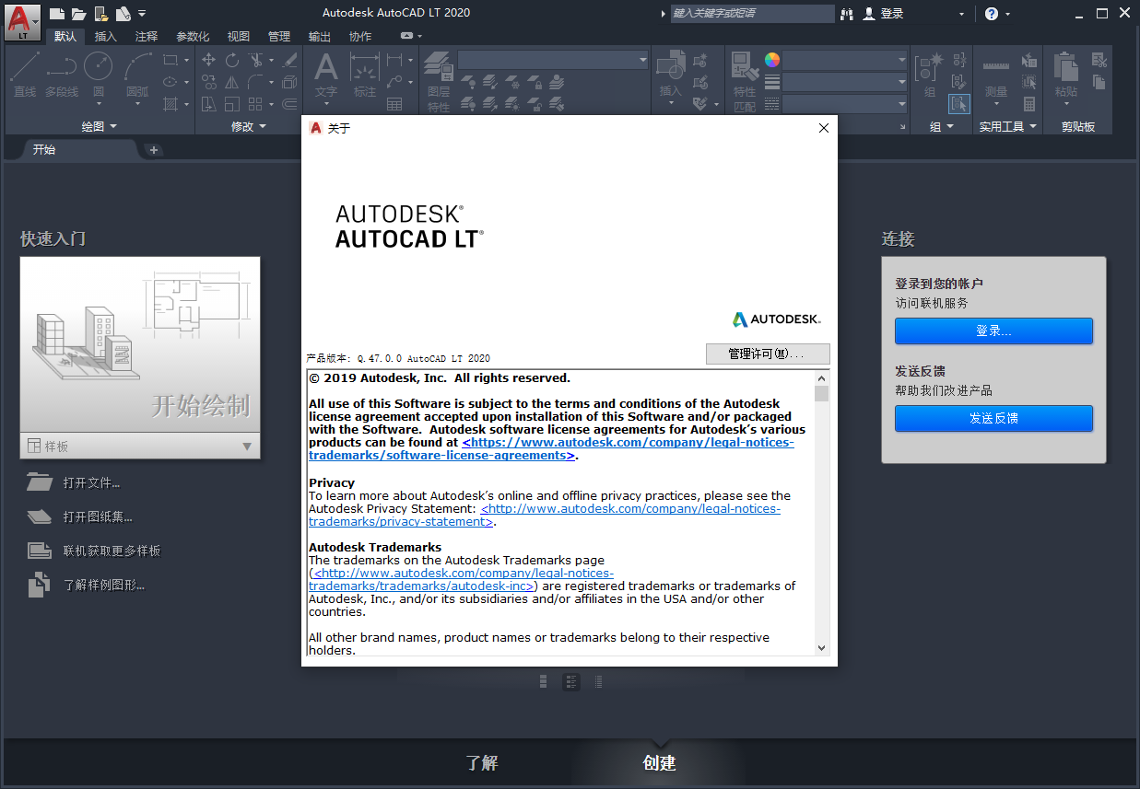This screenshot has height=789, width=1140.
Task: Click the search binoculars icon in title bar
Action: click(x=846, y=13)
